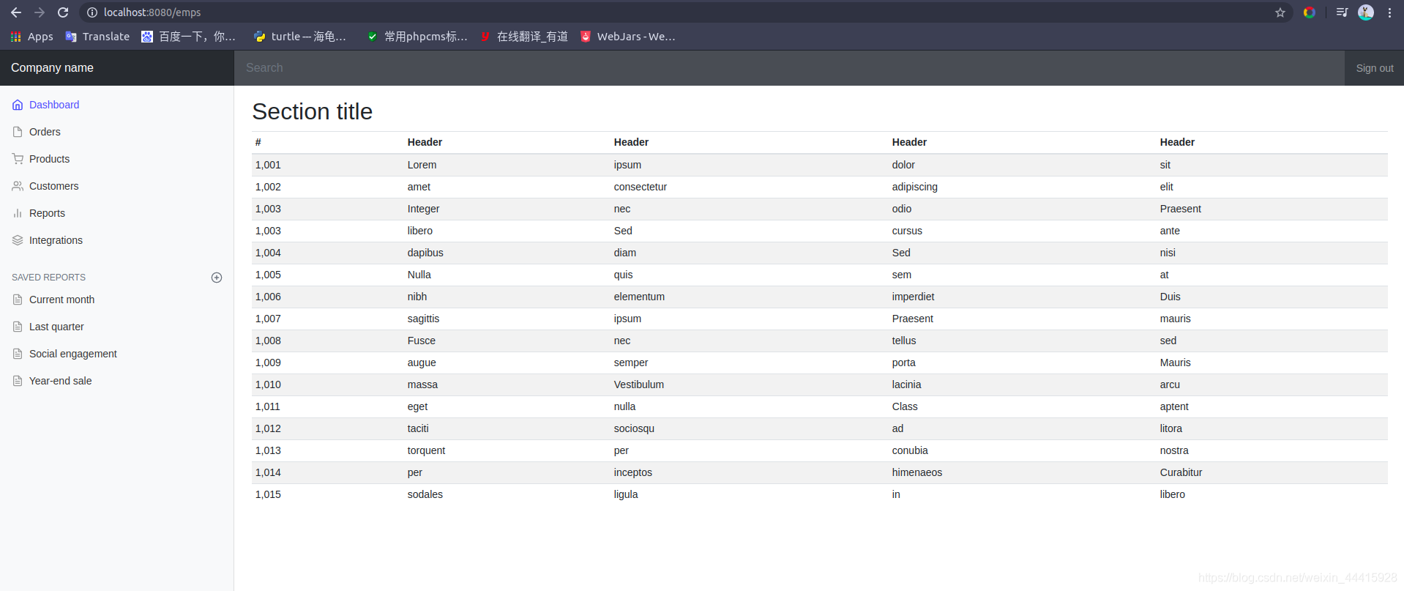
Task: Click the Integrations layers icon
Action: coord(18,240)
